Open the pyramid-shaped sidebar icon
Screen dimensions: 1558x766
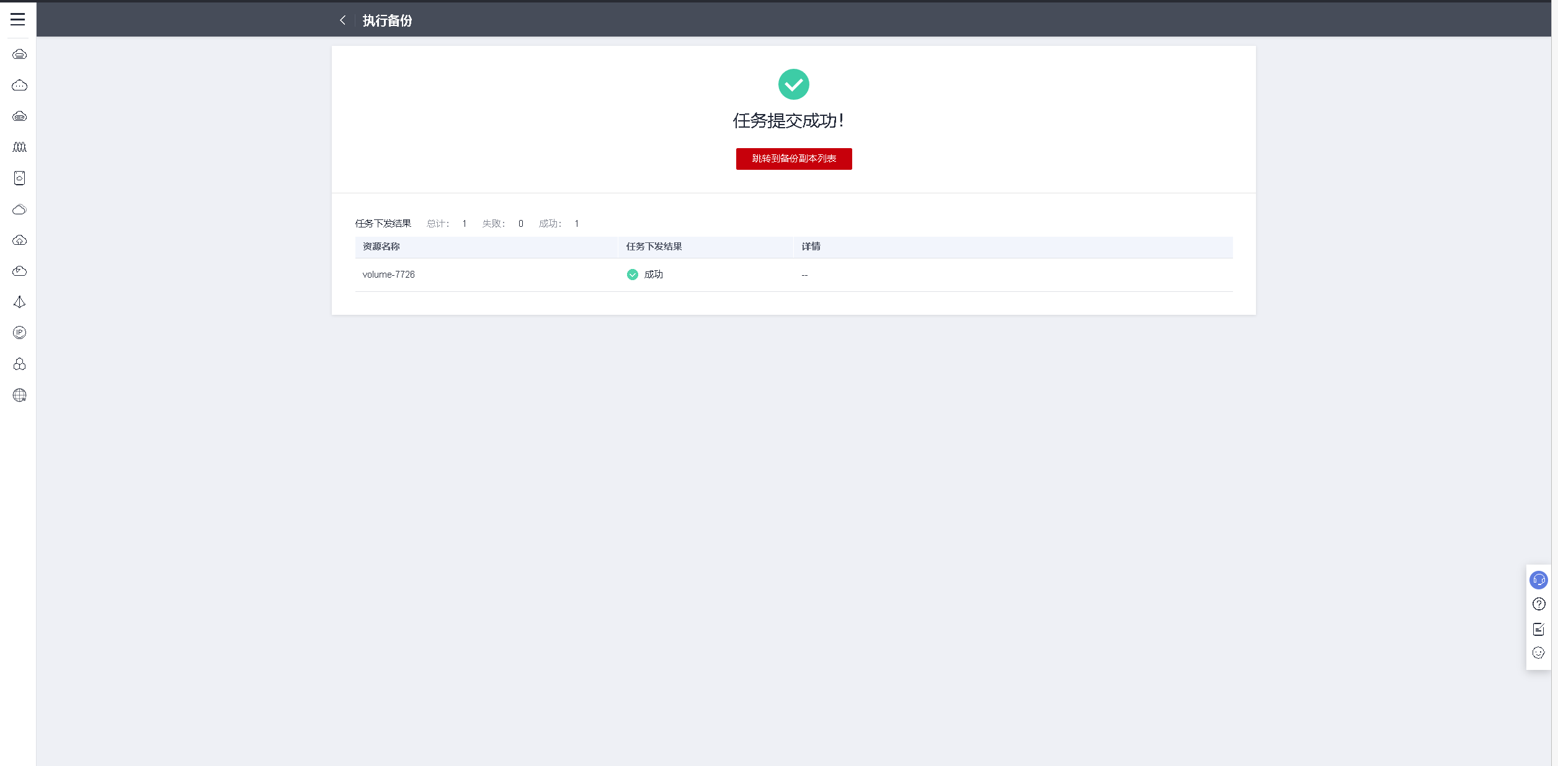(19, 302)
